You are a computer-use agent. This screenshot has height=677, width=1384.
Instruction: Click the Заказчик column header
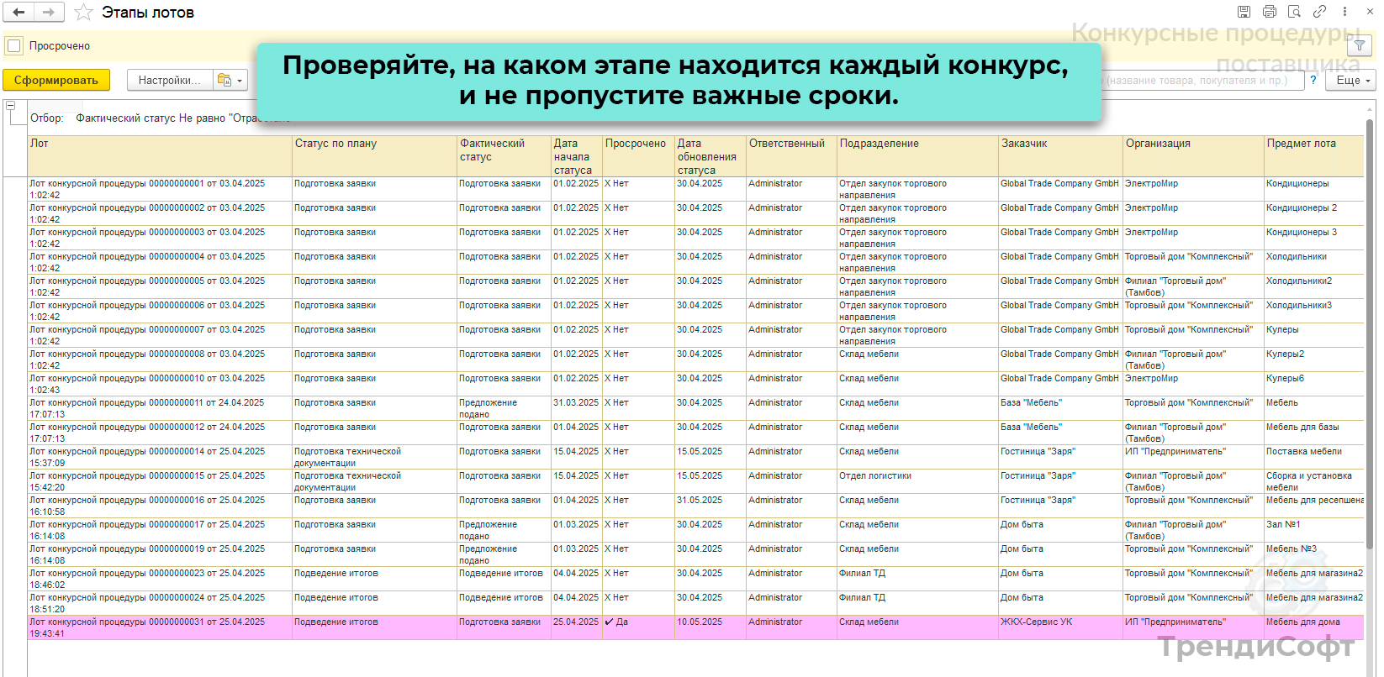point(1060,156)
